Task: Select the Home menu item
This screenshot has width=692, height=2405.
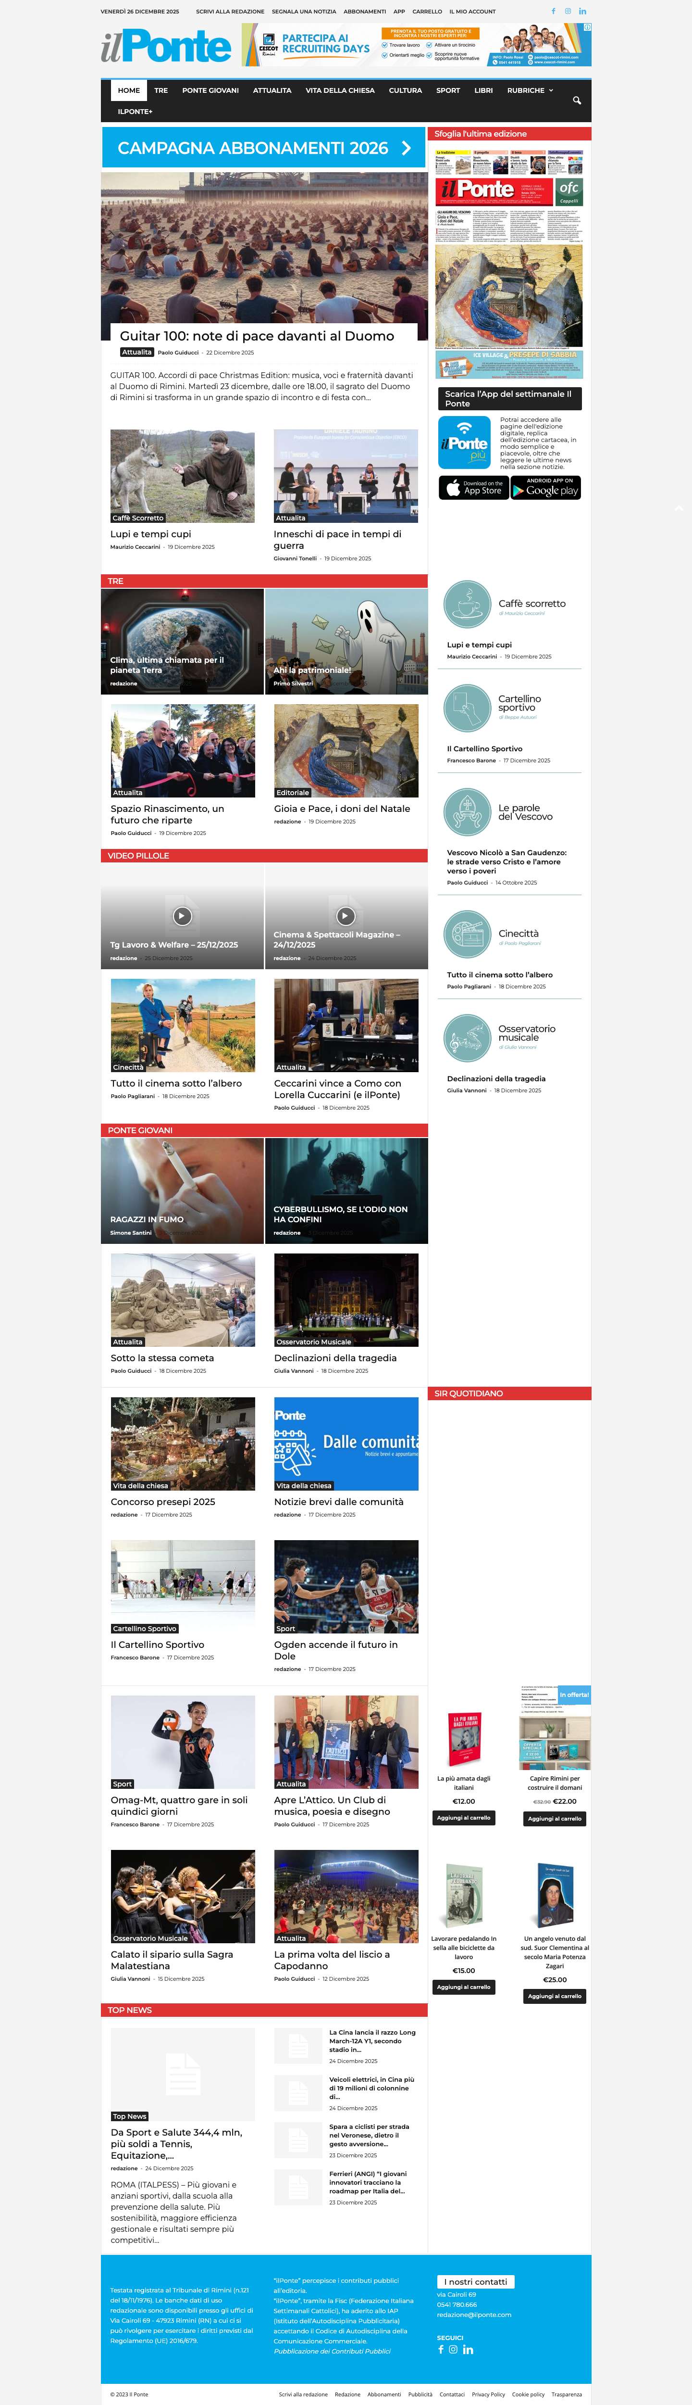Action: coord(129,90)
